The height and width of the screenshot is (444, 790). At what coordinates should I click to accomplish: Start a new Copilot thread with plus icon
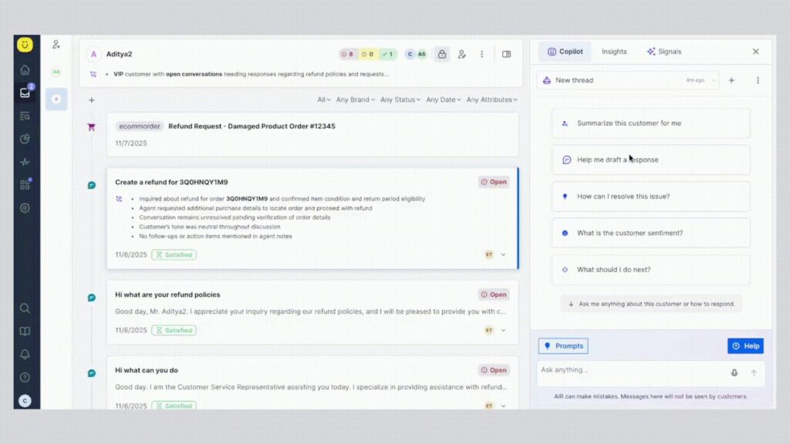(731, 80)
